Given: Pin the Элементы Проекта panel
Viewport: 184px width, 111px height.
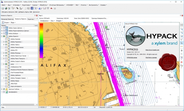Looking at the screenshot, I should (x=35, y=16).
